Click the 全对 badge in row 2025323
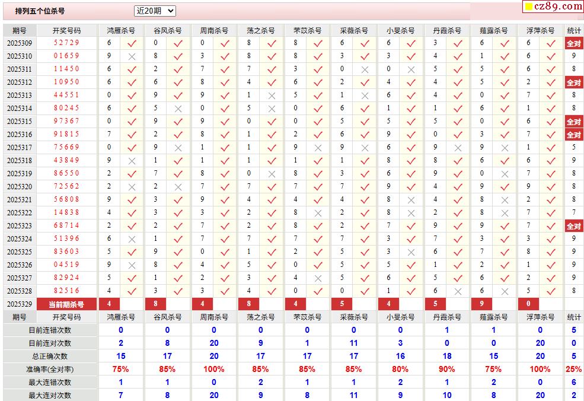The height and width of the screenshot is (401, 584). pos(573,226)
